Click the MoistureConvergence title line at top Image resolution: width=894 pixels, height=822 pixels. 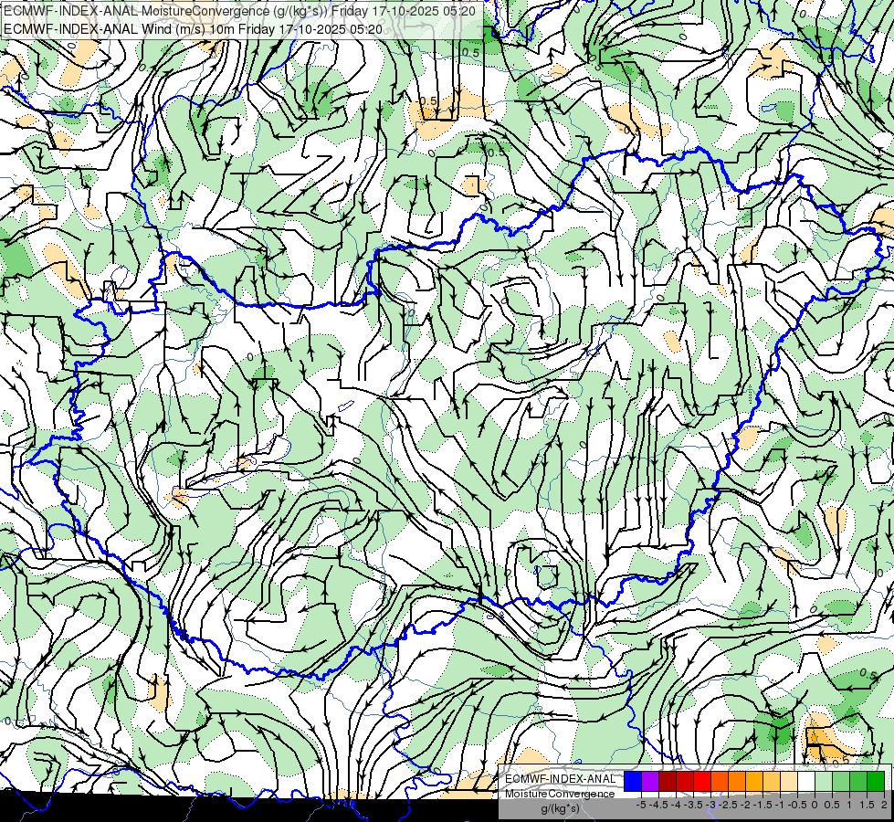239,11
